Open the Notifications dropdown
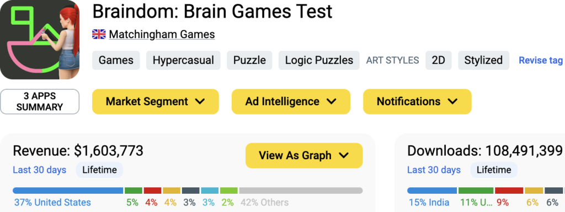This screenshot has height=212, width=565. tap(417, 102)
